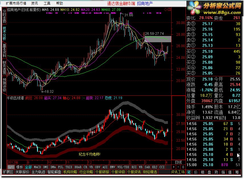Click the 31.66 high price label
244x179 pixels.
pos(129,15)
